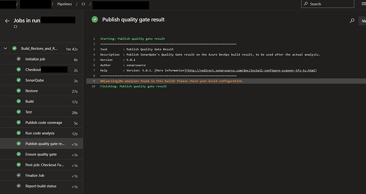Click the Description log line about SonarQube

(x=210, y=55)
